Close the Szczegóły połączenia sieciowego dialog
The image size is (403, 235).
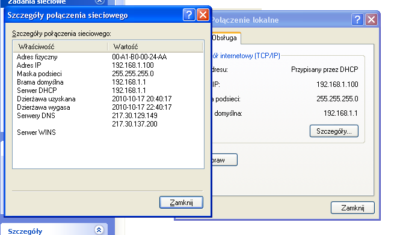(x=203, y=15)
